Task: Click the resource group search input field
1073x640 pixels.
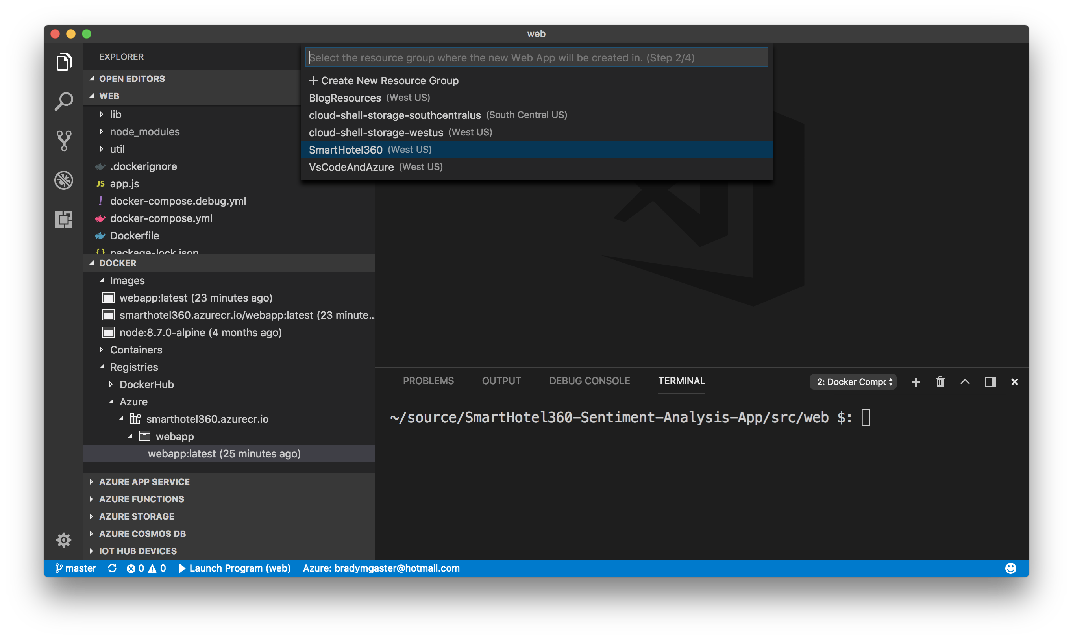Action: coord(536,57)
